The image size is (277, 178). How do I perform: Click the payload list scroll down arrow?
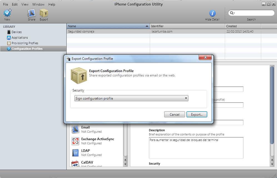[x=125, y=164]
